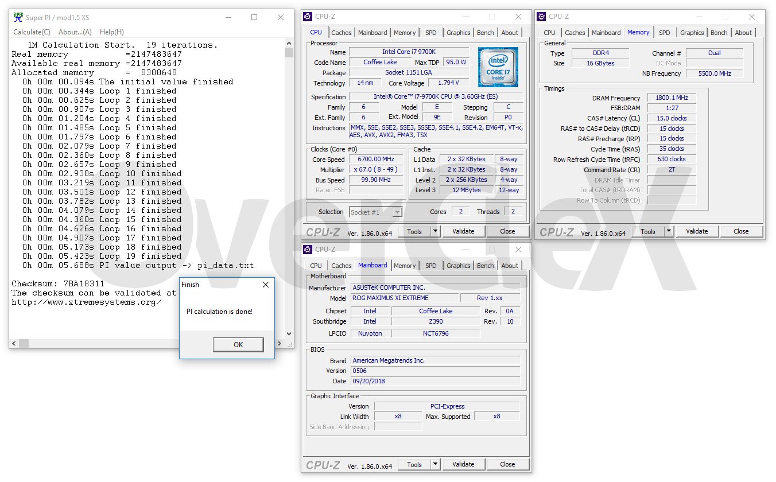Screen dimensions: 776x482
Task: Click CPU-Z title icon in the Mainboard window
Action: [x=308, y=249]
